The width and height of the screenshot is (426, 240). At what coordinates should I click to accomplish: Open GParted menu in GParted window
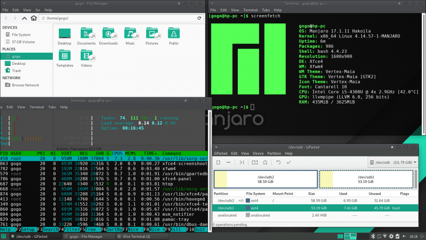point(220,153)
